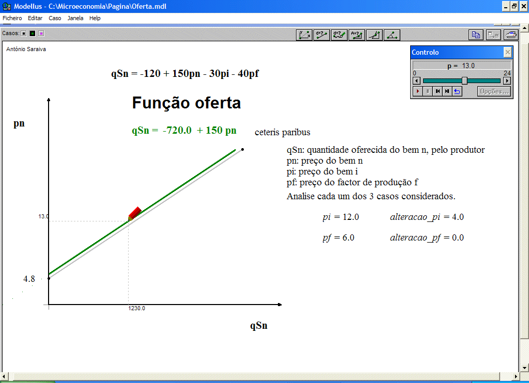
Task: Click the printer icon in toolbar
Action: pos(511,35)
